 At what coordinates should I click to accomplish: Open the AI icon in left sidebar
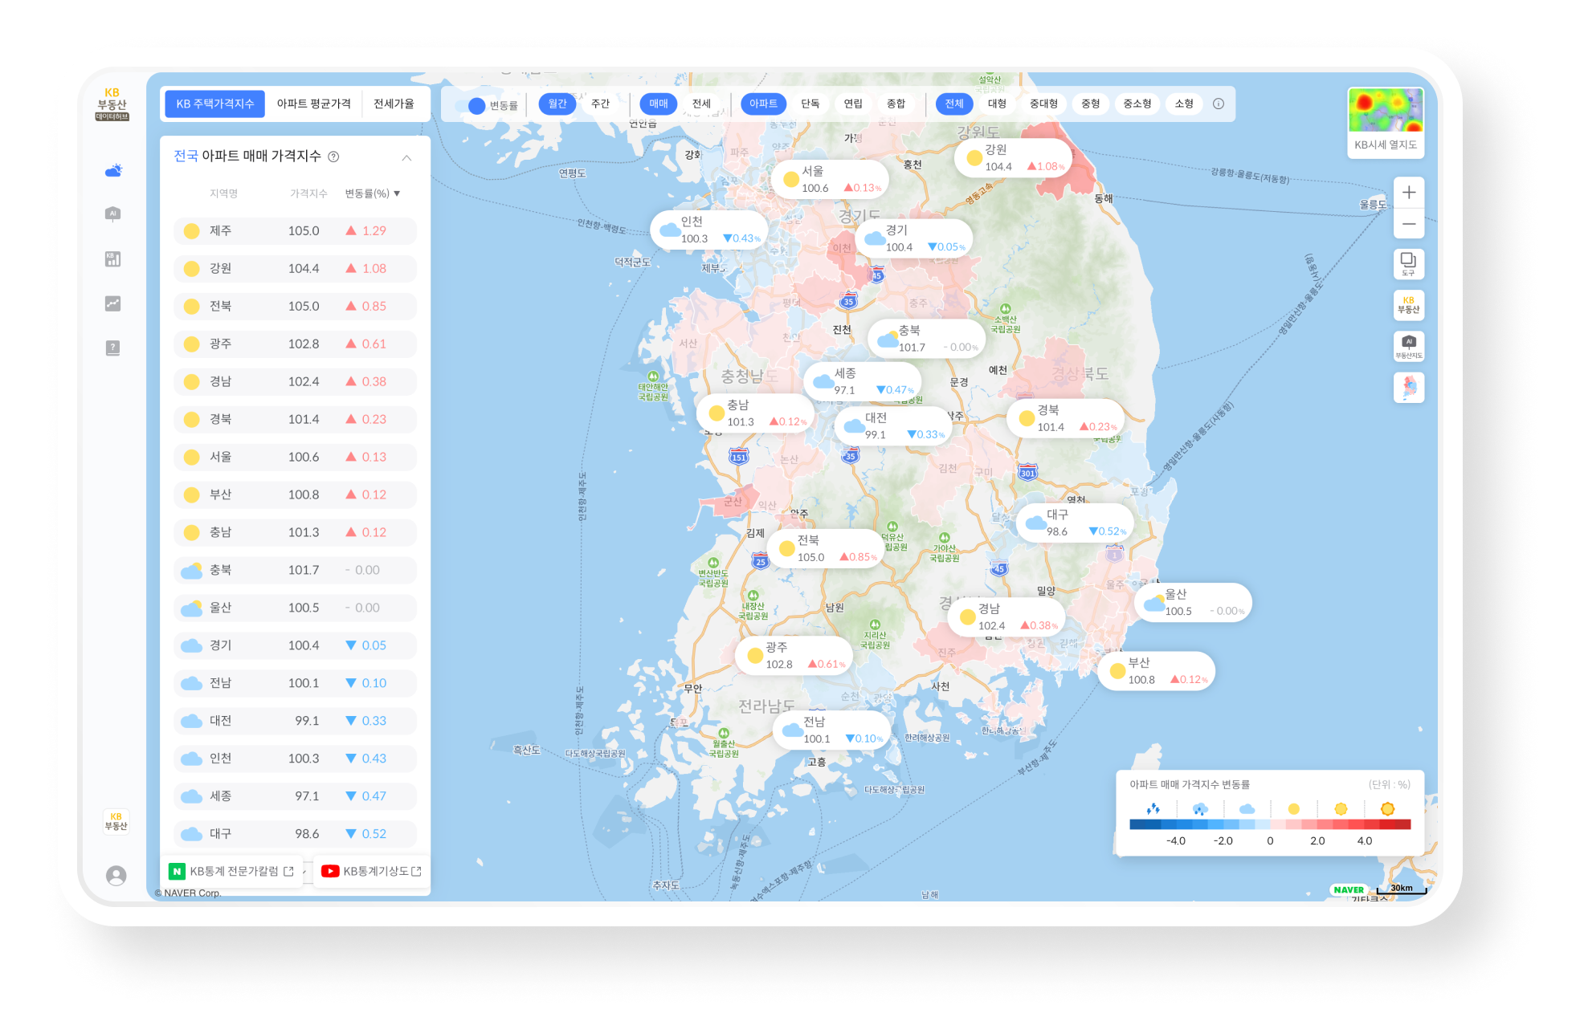point(113,214)
